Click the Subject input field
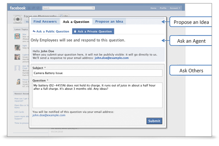219x146 pixels. [x=97, y=73]
